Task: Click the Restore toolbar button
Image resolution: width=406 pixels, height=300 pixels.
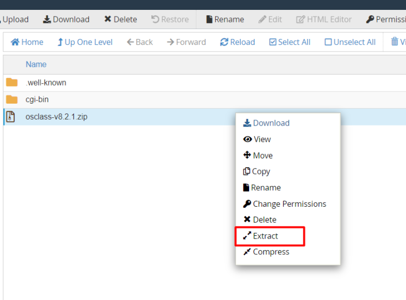Action: (x=170, y=19)
